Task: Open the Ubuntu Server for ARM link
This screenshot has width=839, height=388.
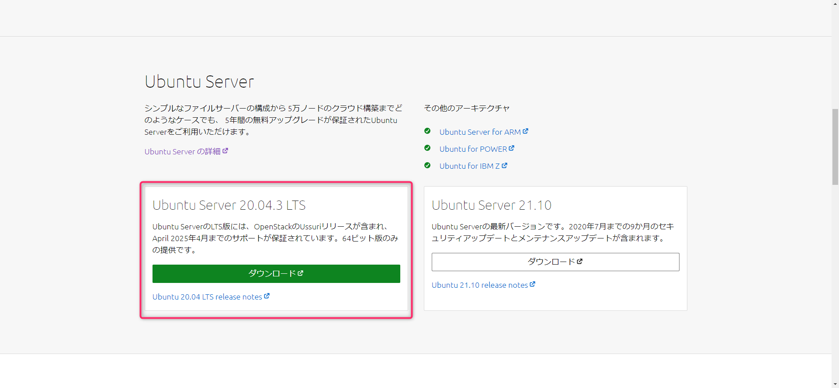Action: 480,132
